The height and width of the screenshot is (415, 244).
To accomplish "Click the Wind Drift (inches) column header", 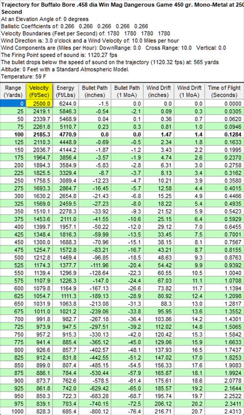I will pyautogui.click(x=159, y=91).
